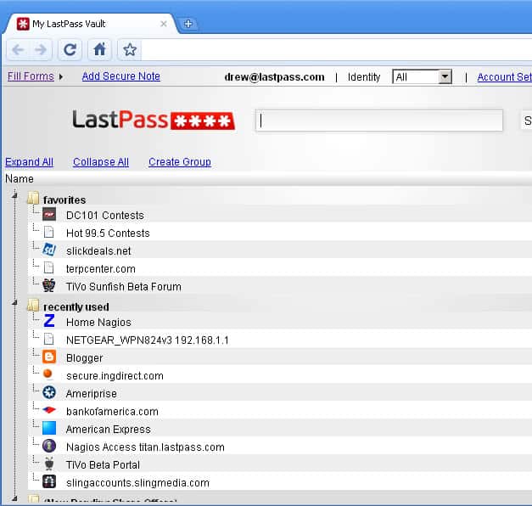532x506 pixels.
Task: Bookmark page with the star icon
Action: point(129,50)
